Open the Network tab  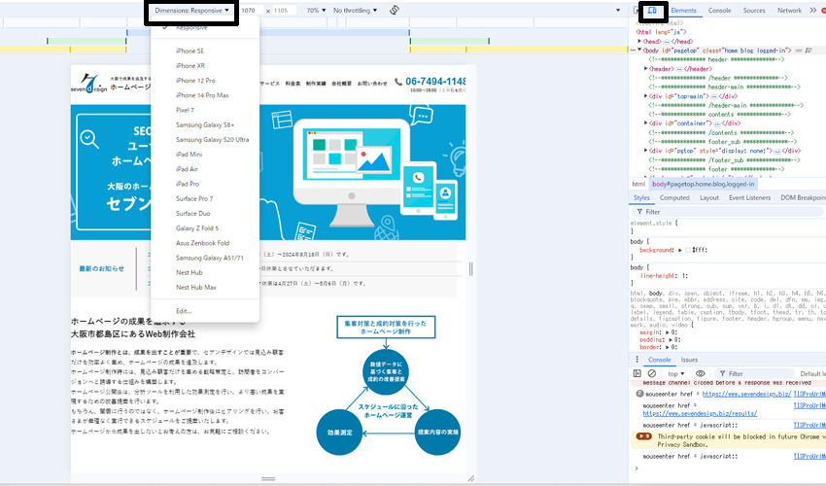click(789, 10)
